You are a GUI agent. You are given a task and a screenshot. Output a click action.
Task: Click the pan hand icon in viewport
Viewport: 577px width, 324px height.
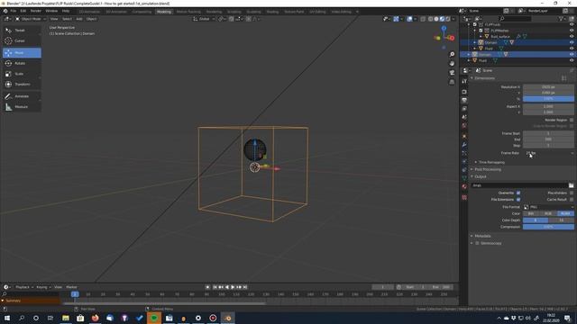(452, 64)
